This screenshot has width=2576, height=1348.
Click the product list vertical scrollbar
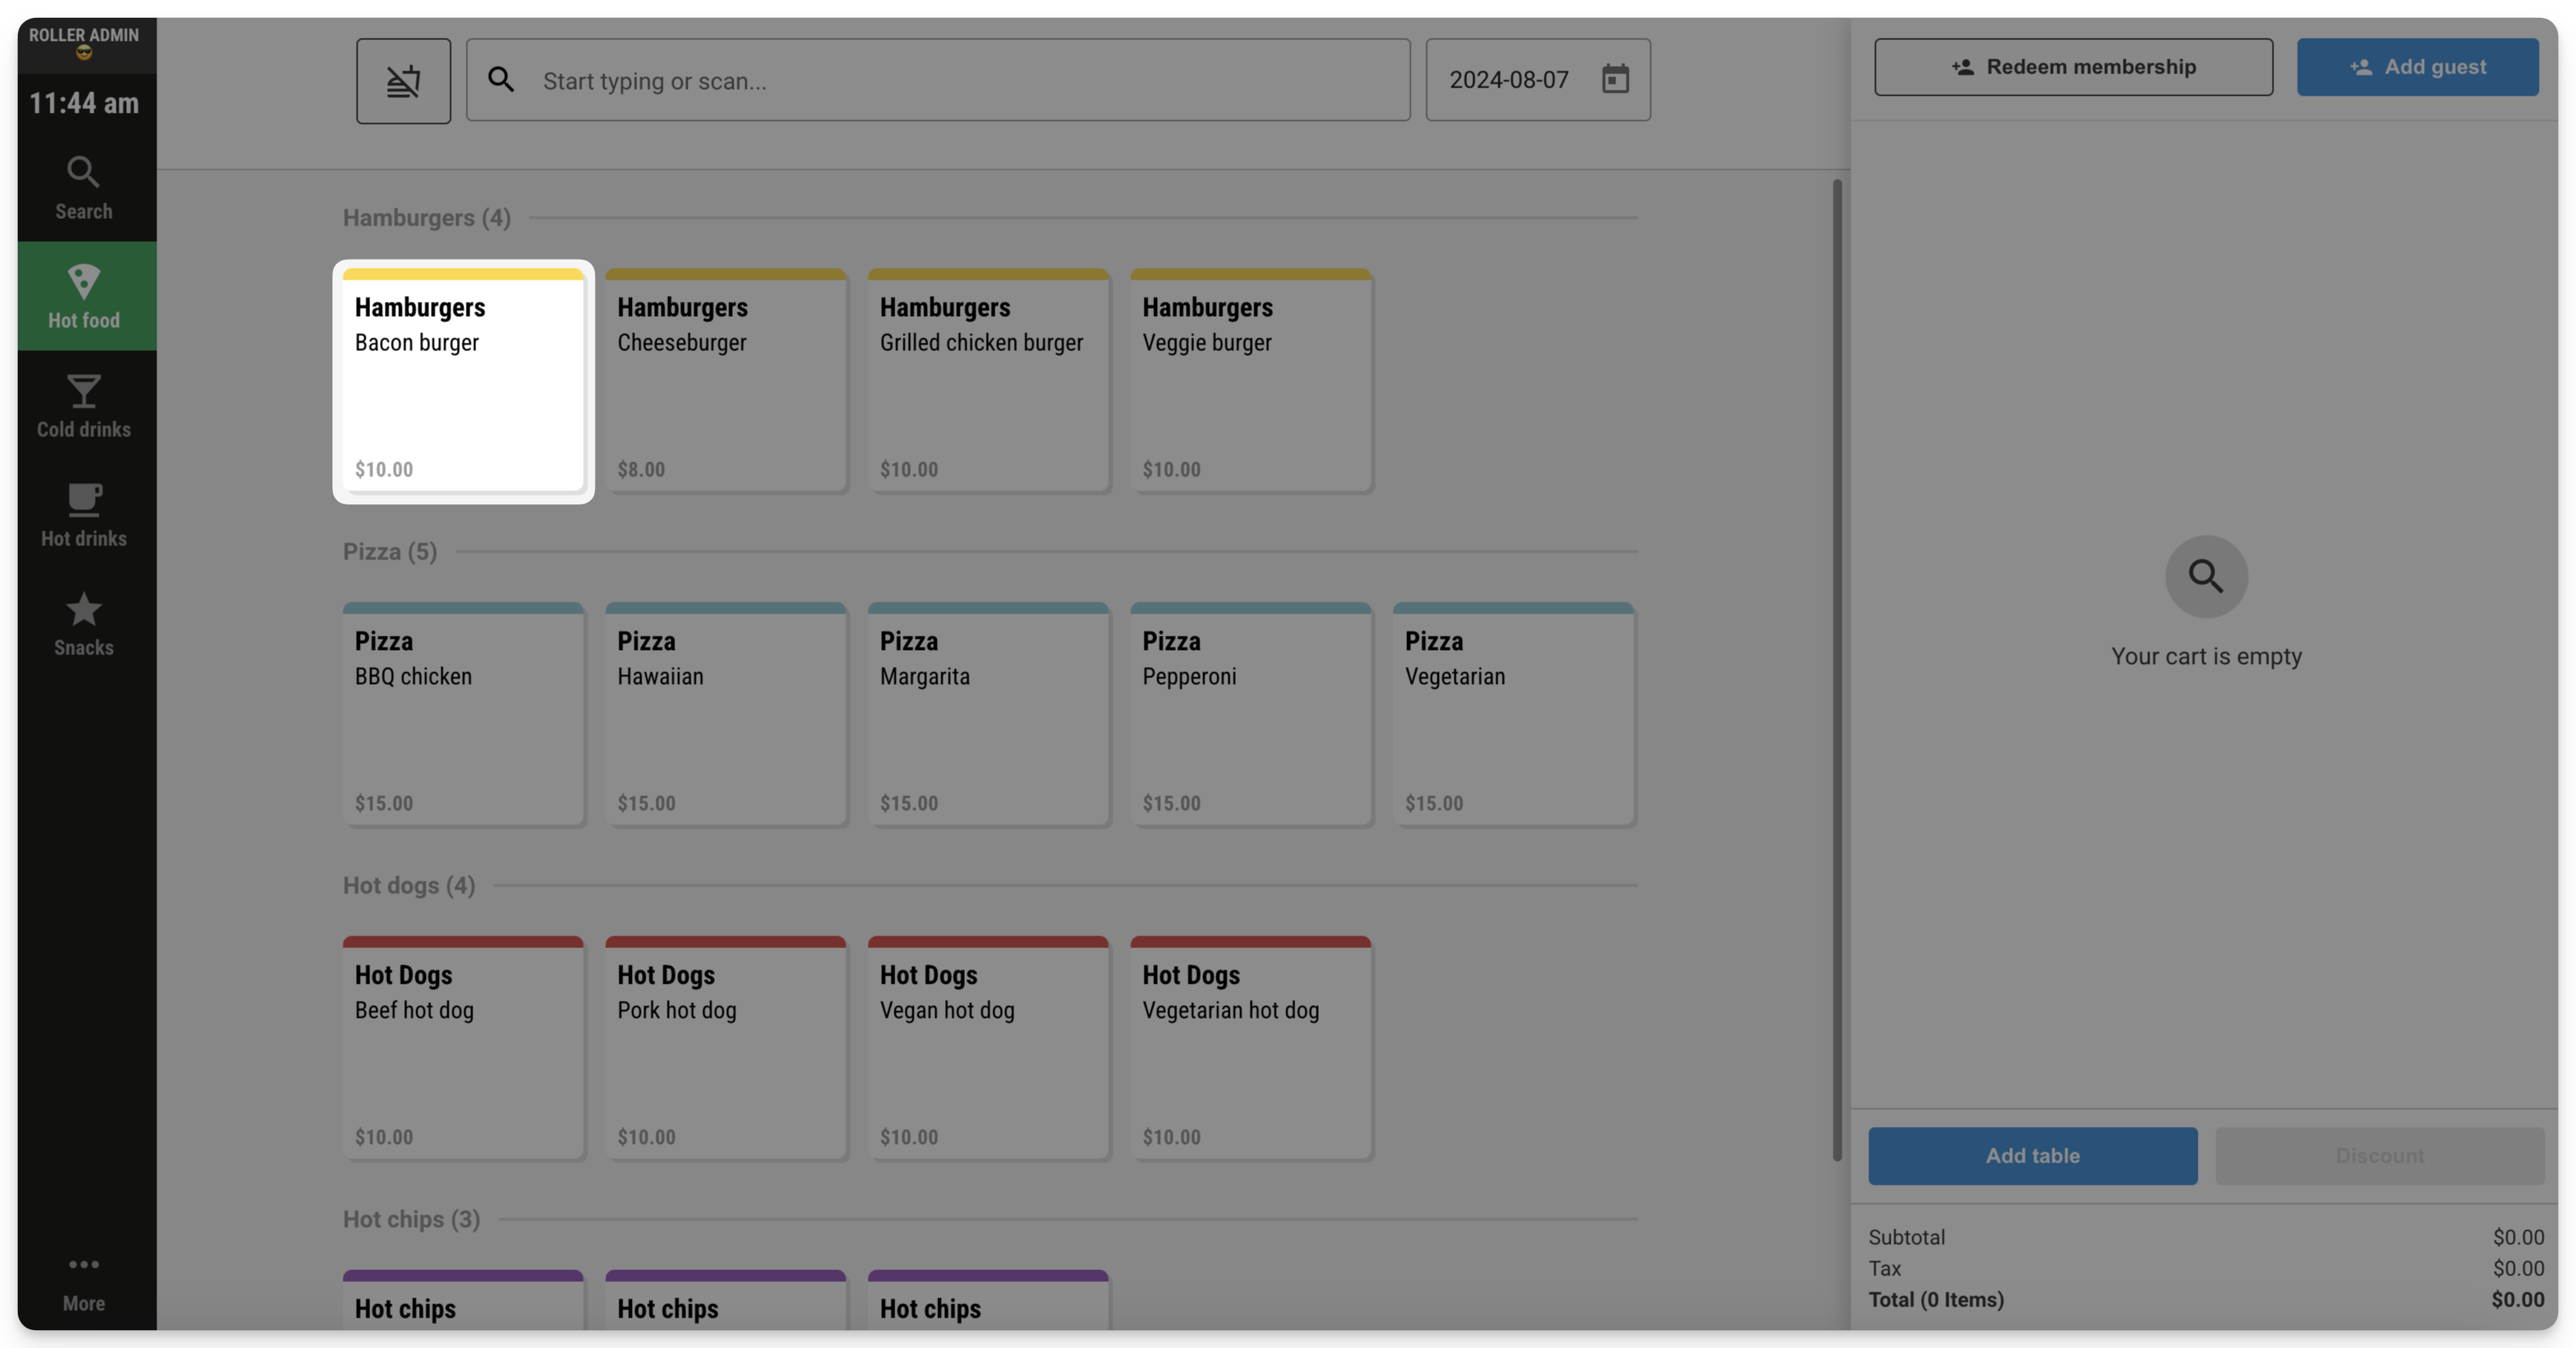1837,670
